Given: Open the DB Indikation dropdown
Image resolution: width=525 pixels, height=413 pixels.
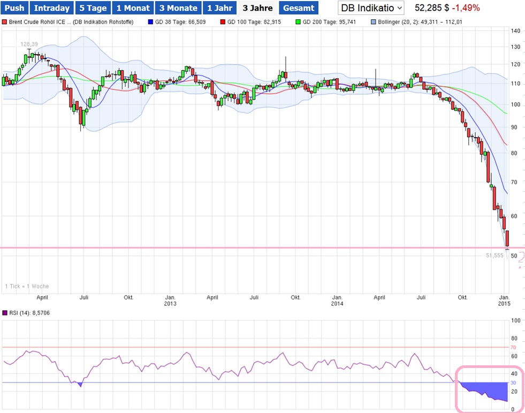Looking at the screenshot, I should point(371,8).
